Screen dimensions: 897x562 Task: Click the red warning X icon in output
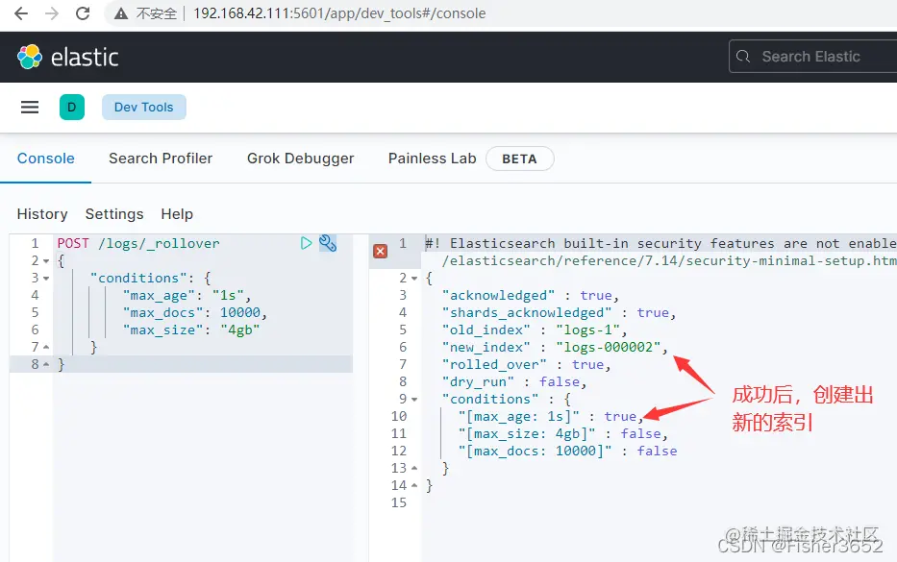pyautogui.click(x=381, y=251)
